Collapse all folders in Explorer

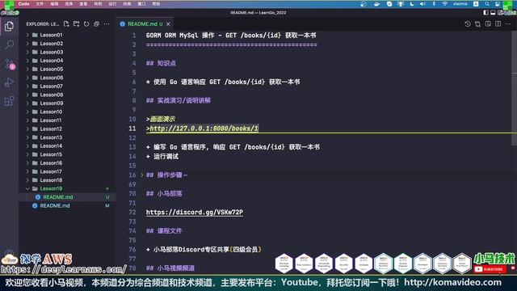(x=97, y=24)
